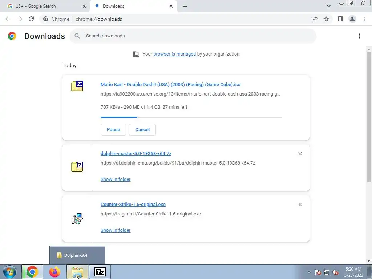
Task: Click the managed organization building icon
Action: (136, 54)
